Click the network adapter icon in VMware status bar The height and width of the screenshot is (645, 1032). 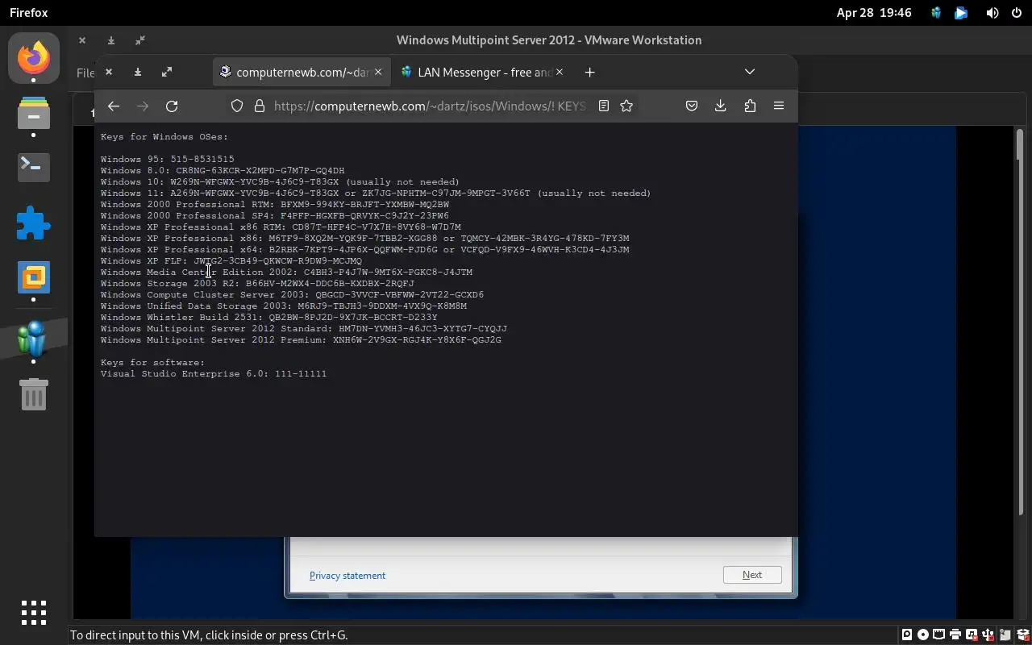click(x=939, y=635)
